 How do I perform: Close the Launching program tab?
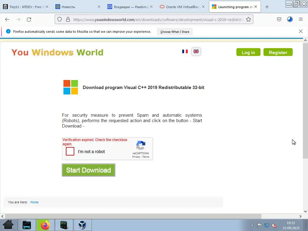click(x=256, y=7)
